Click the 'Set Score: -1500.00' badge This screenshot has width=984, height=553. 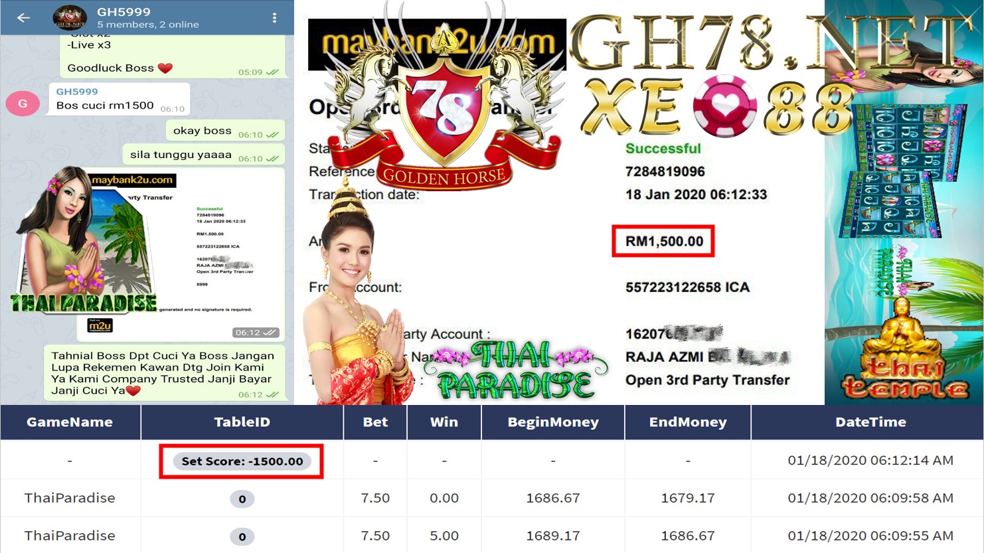tap(242, 461)
